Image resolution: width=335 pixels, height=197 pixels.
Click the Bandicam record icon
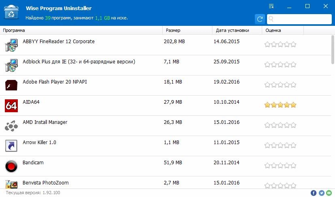pos(11,166)
